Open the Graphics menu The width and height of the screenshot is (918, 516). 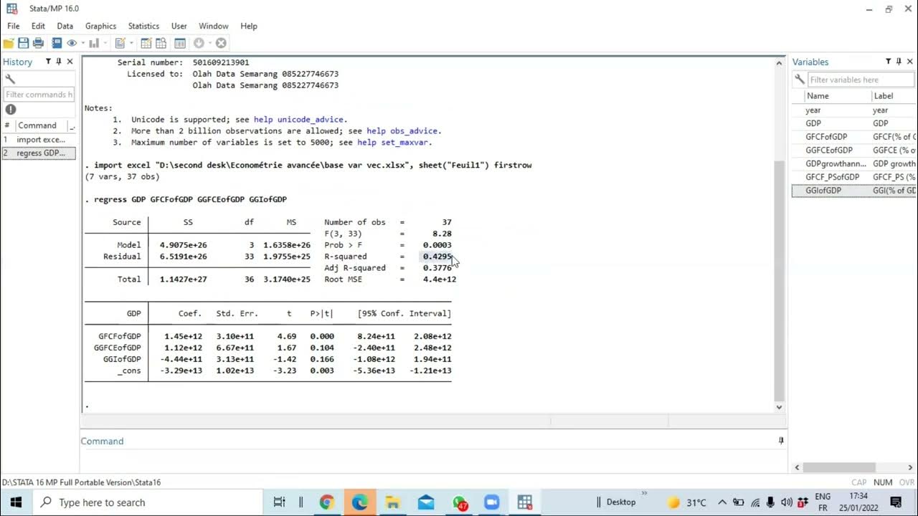point(100,26)
